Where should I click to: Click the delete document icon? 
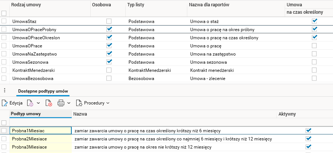click(x=49, y=103)
